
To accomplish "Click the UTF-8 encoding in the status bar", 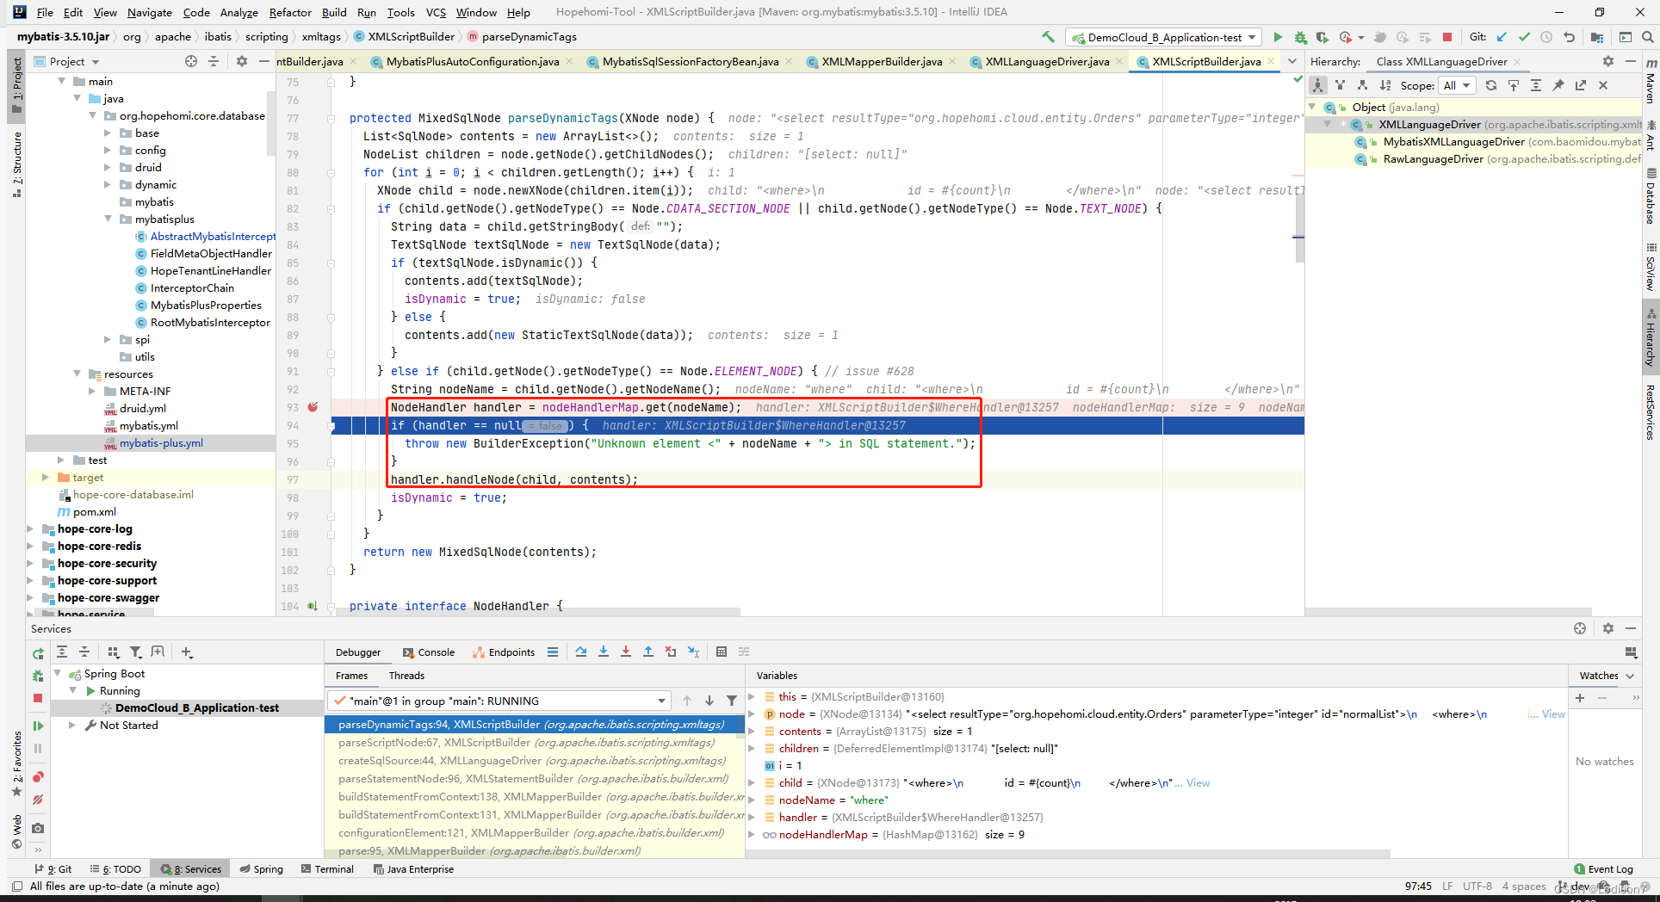I will (x=1477, y=887).
